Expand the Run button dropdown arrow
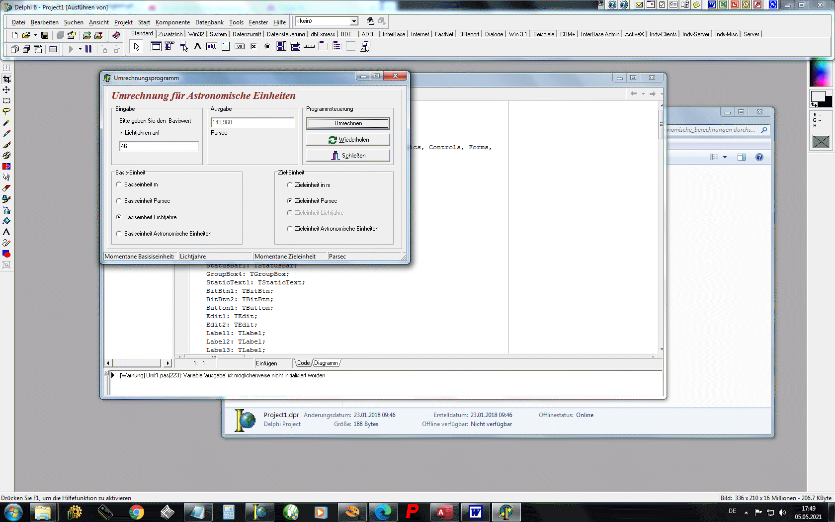 click(x=80, y=49)
